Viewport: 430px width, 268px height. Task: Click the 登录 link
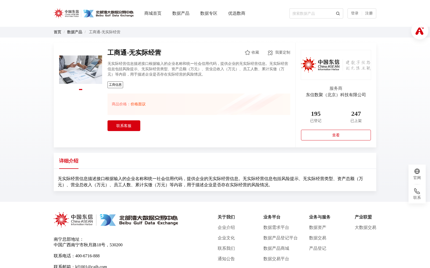(355, 13)
